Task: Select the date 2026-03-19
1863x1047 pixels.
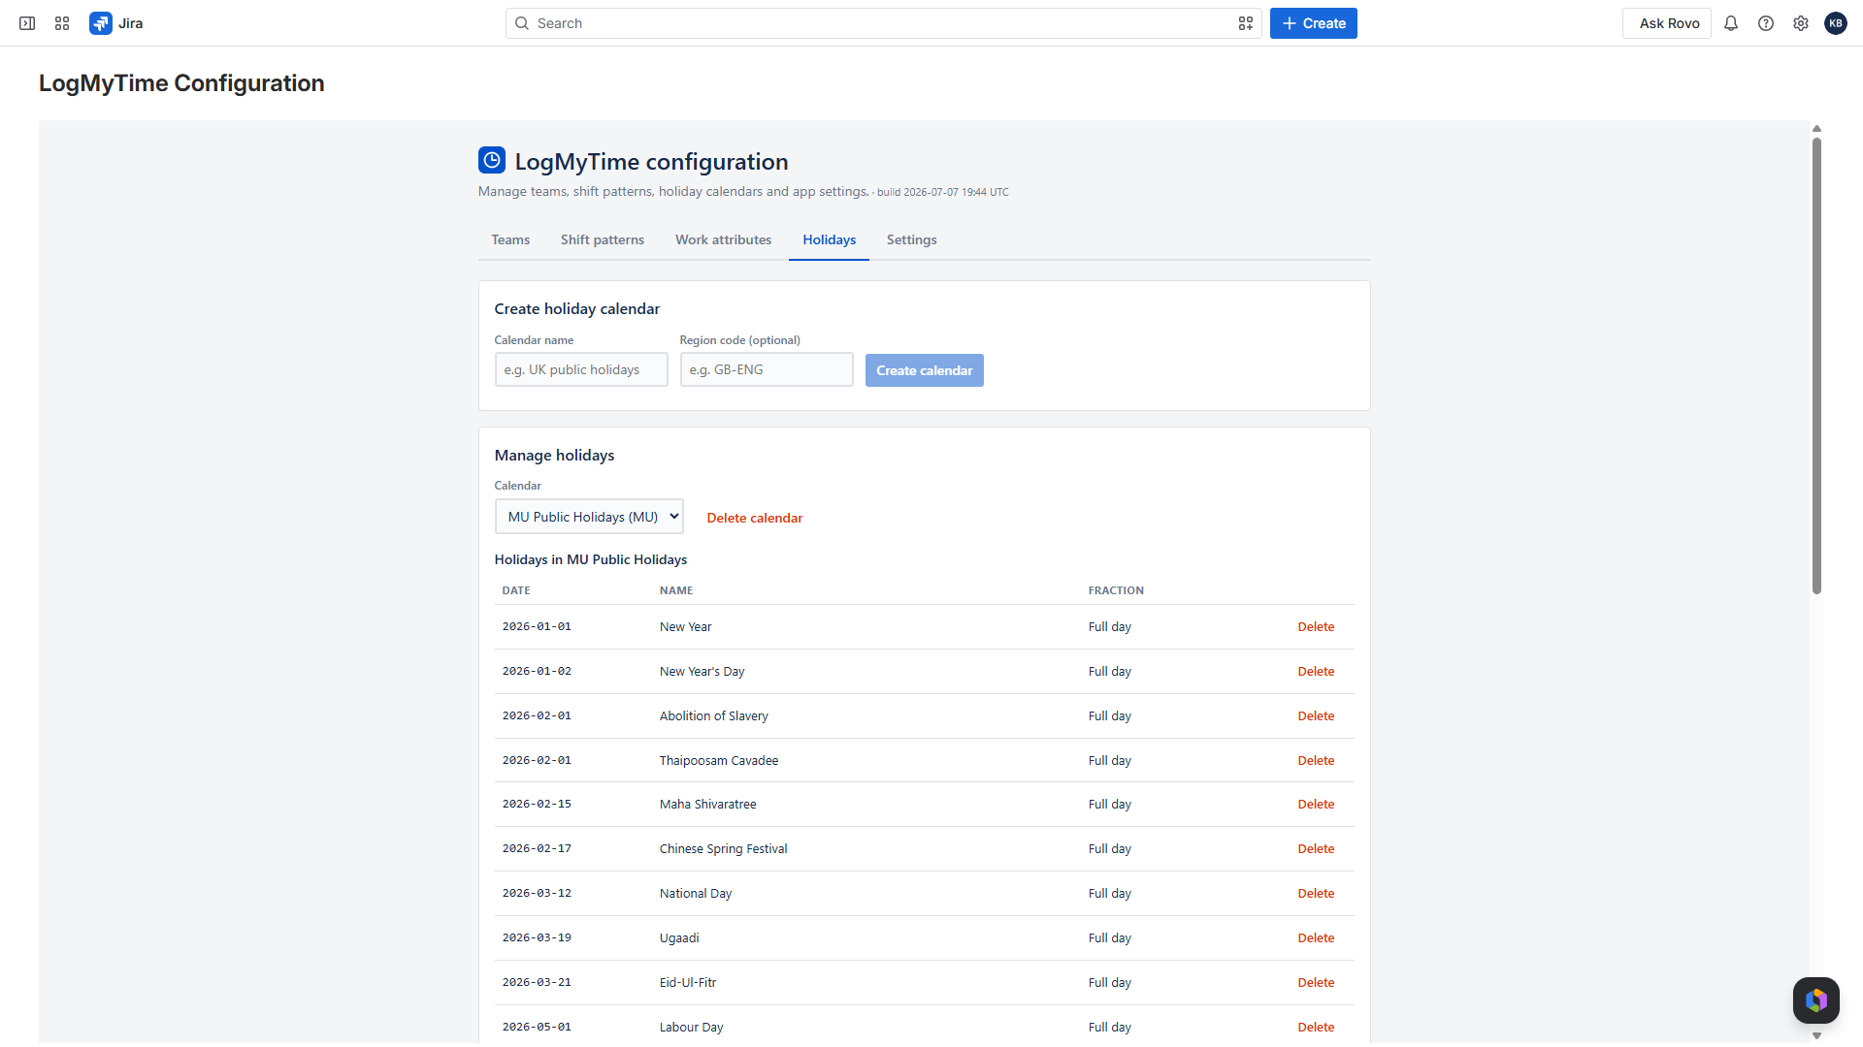Action: 537,938
